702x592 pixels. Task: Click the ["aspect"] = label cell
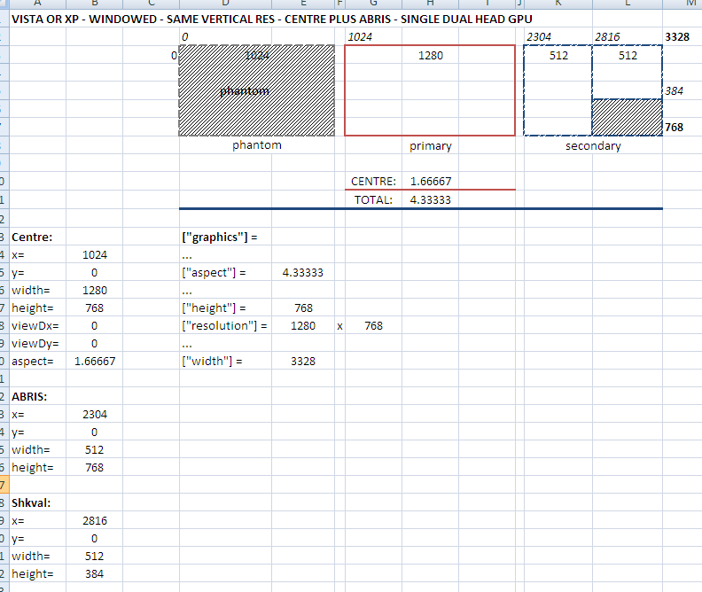click(225, 272)
